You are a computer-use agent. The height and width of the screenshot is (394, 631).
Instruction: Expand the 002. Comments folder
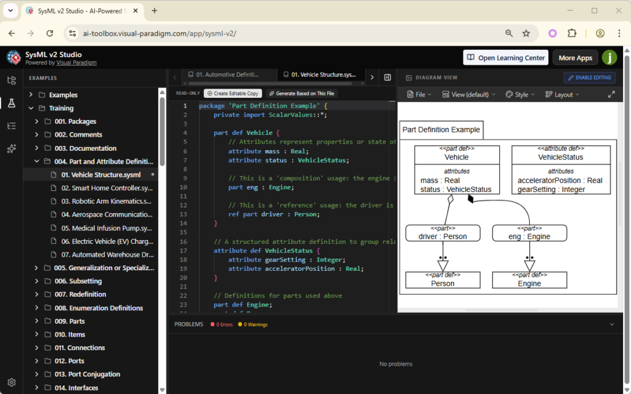click(36, 134)
